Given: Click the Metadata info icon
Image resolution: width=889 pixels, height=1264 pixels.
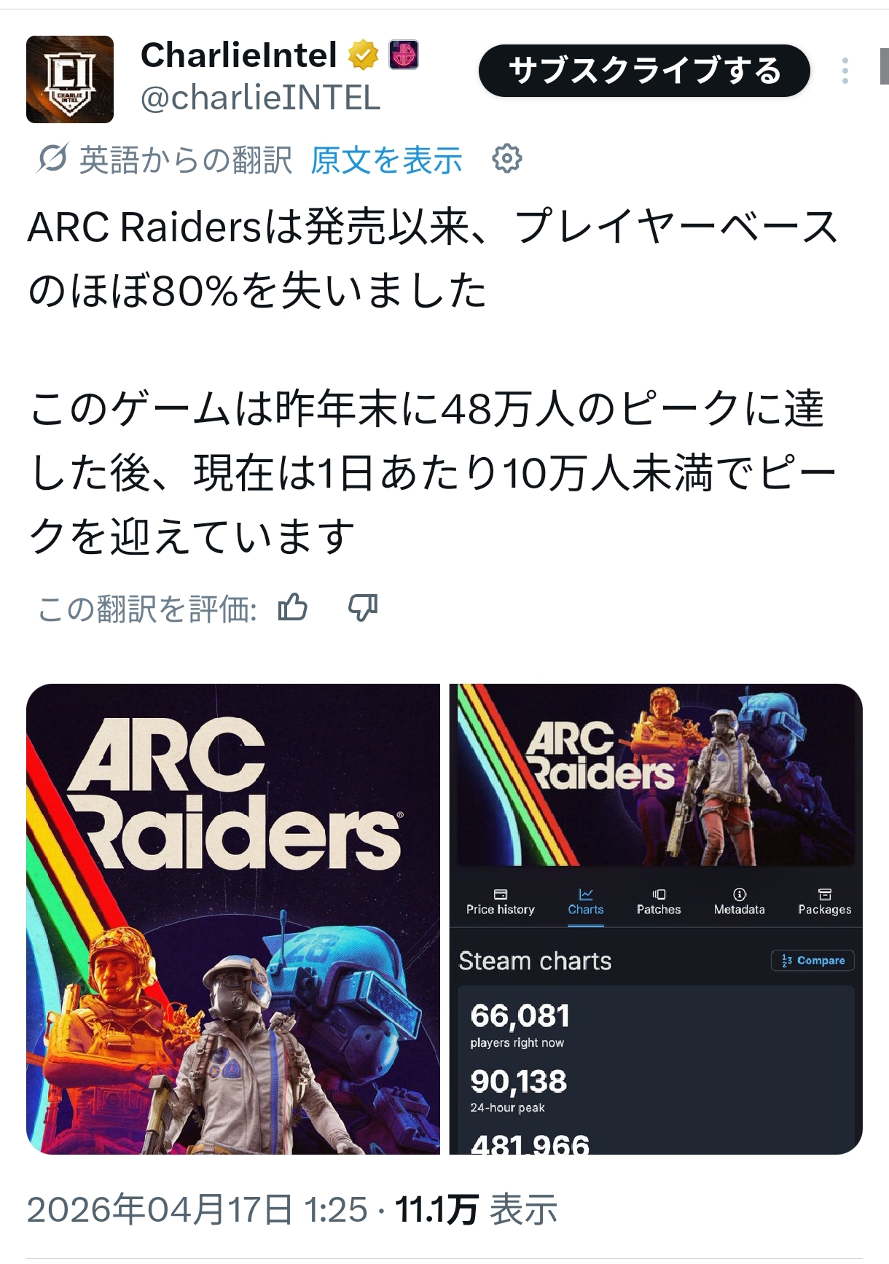Looking at the screenshot, I should tap(740, 894).
